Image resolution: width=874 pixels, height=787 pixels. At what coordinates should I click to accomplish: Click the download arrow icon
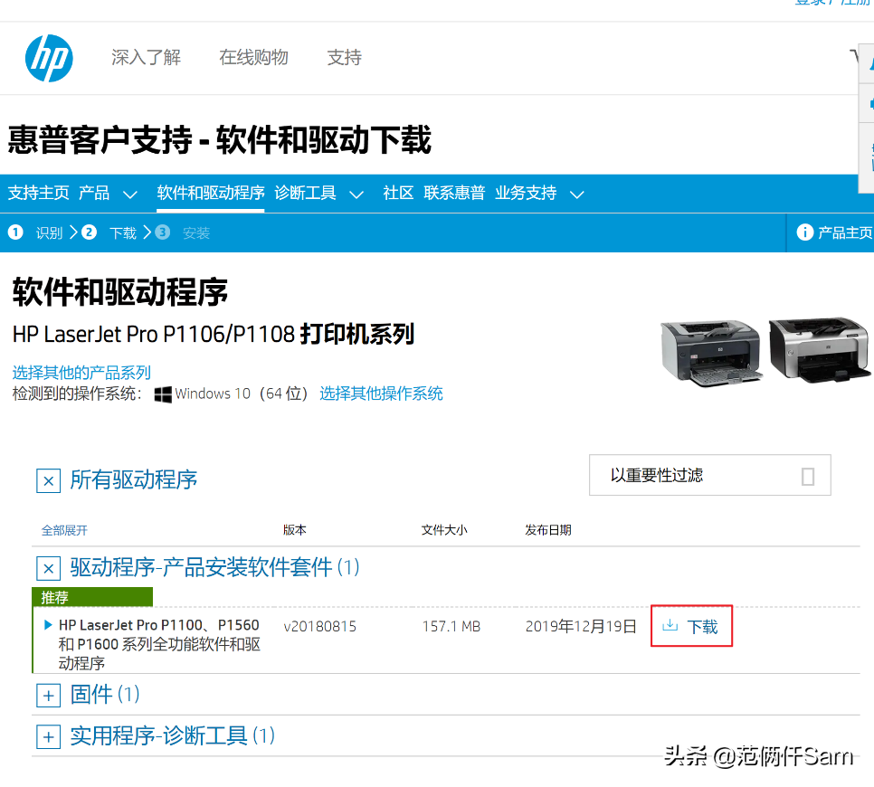pyautogui.click(x=670, y=625)
